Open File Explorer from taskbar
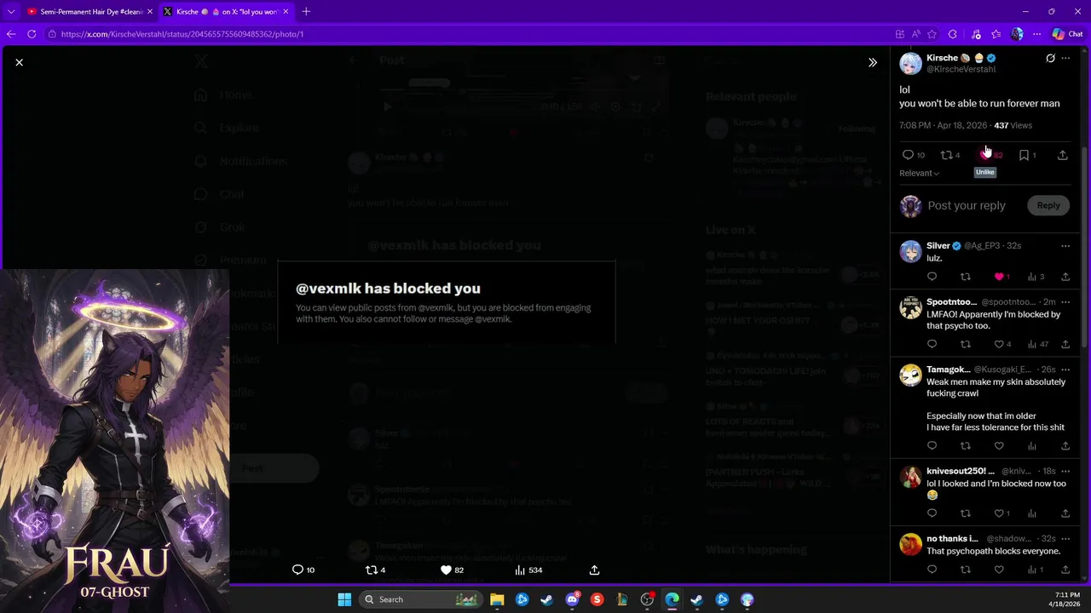 click(x=497, y=599)
